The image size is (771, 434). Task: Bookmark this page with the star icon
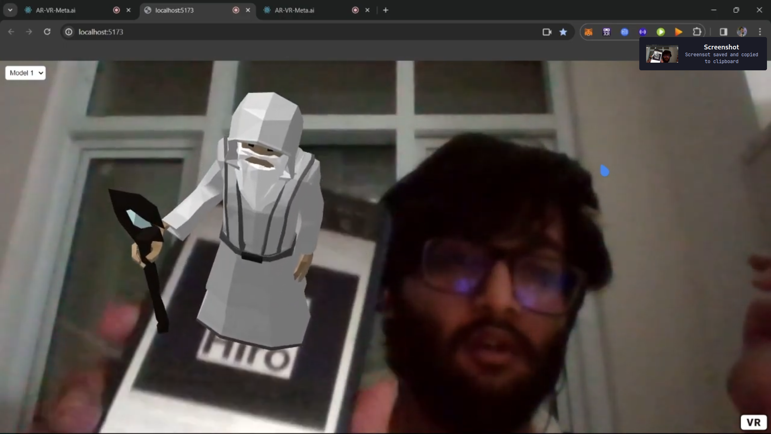coord(563,32)
